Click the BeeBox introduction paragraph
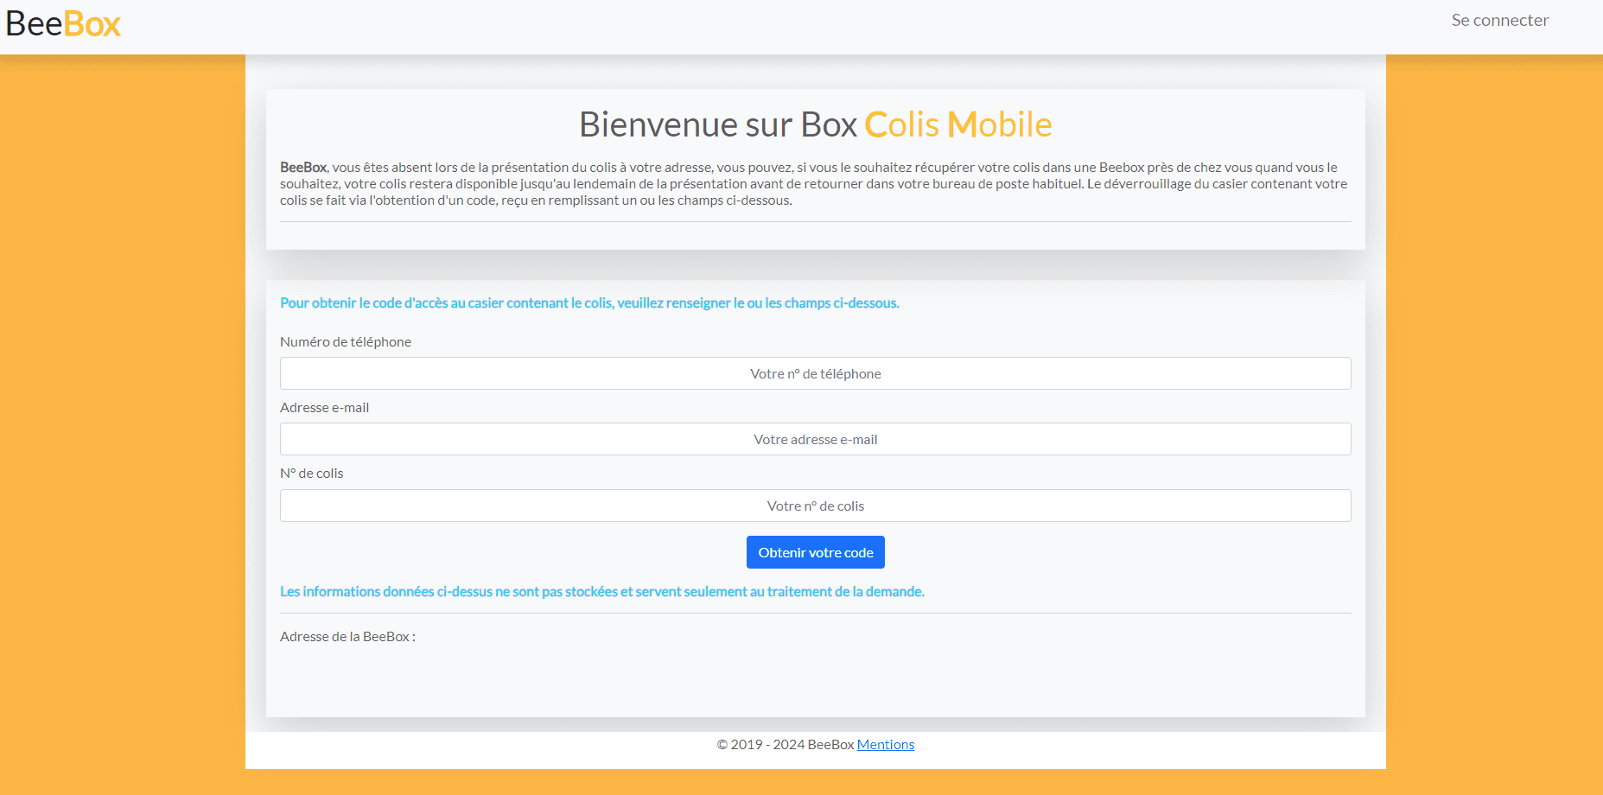The width and height of the screenshot is (1603, 795). click(x=813, y=183)
